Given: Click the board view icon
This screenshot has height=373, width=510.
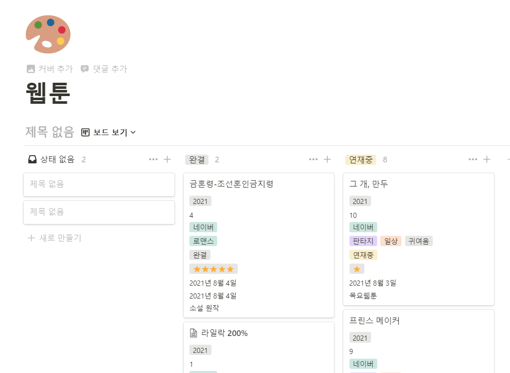Looking at the screenshot, I should pos(85,133).
